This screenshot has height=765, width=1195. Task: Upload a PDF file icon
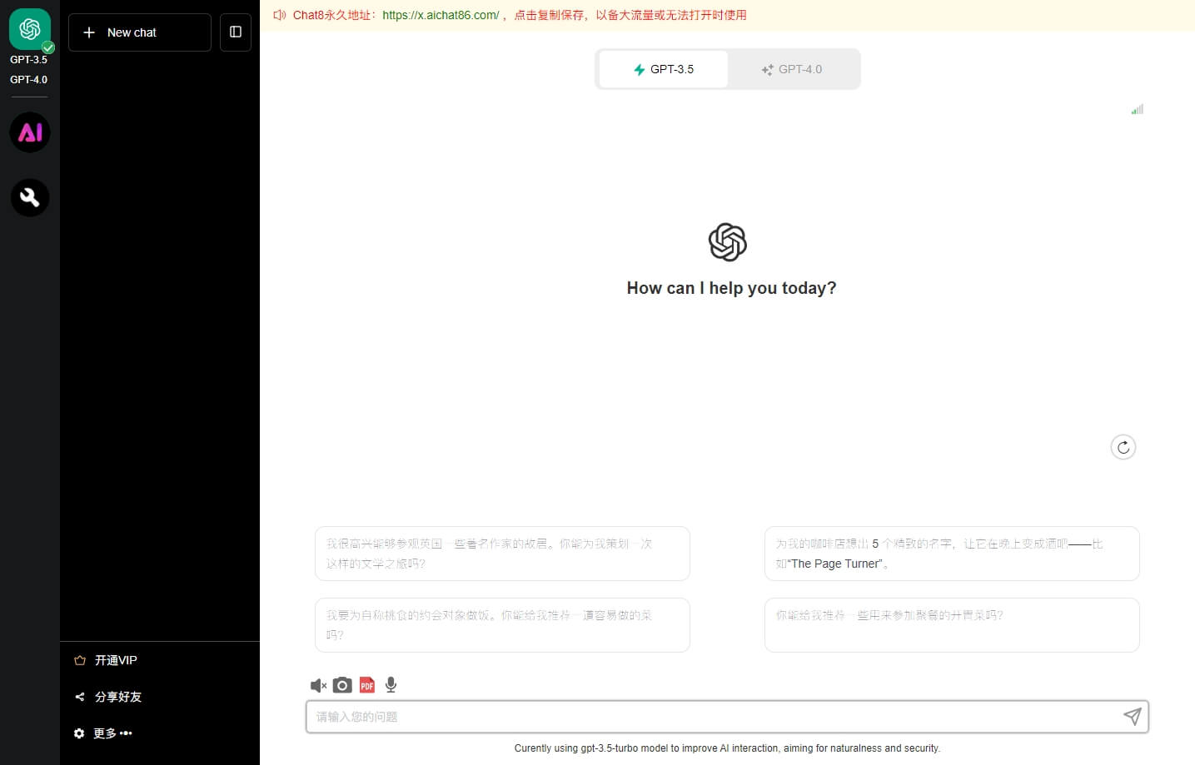[367, 685]
